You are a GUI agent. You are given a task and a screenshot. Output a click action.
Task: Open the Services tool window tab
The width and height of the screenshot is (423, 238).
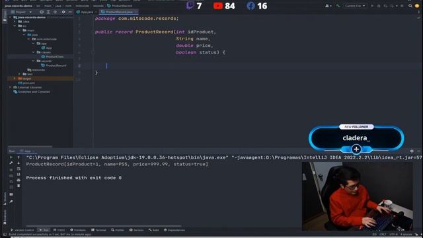coord(136,230)
